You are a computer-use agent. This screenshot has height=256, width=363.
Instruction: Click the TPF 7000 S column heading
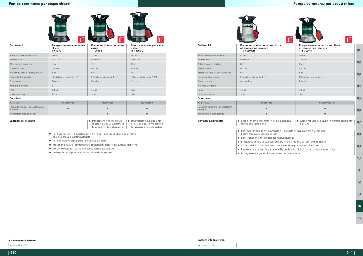[x=319, y=48]
